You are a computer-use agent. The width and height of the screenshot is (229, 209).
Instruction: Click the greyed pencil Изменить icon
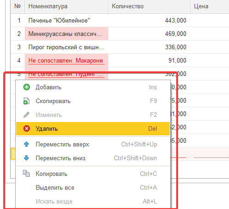27,115
